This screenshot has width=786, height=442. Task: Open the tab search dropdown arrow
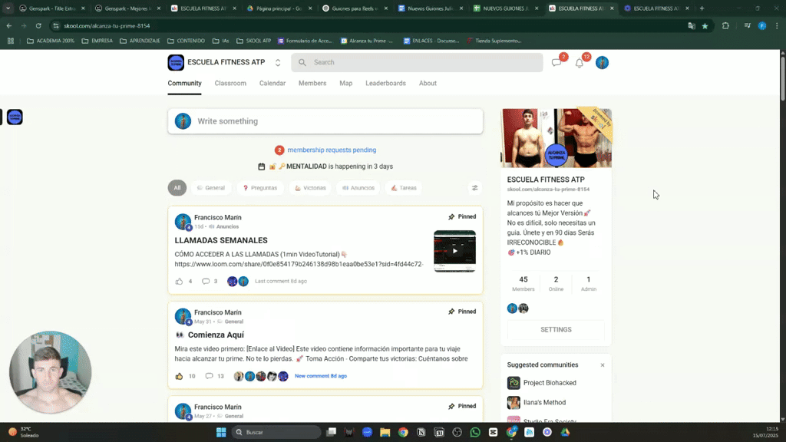click(x=8, y=8)
